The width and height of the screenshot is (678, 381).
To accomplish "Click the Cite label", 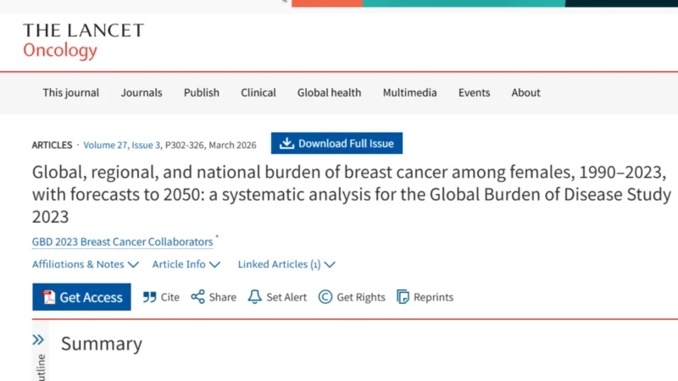I will point(170,297).
